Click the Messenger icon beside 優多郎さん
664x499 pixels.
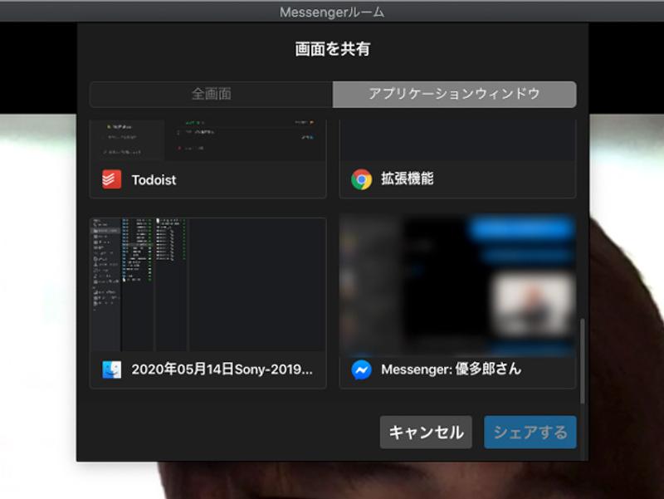click(x=361, y=369)
